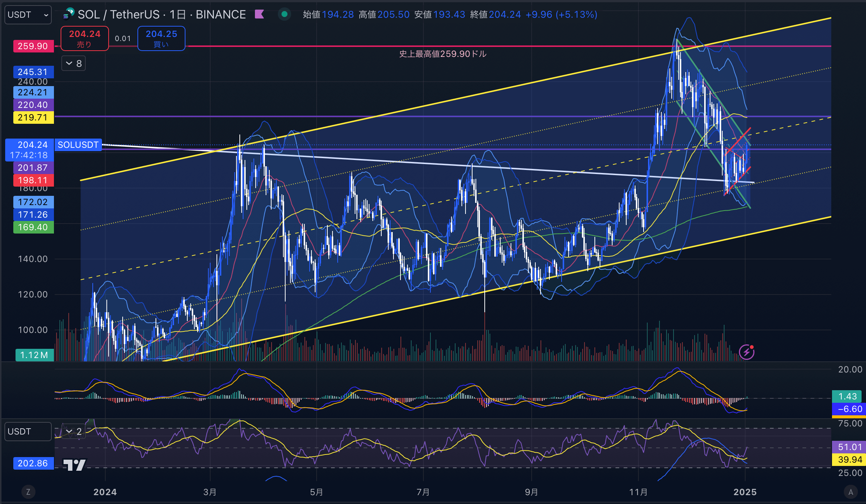Click the 安値 193.43 low value
The width and height of the screenshot is (866, 504).
[x=440, y=14]
